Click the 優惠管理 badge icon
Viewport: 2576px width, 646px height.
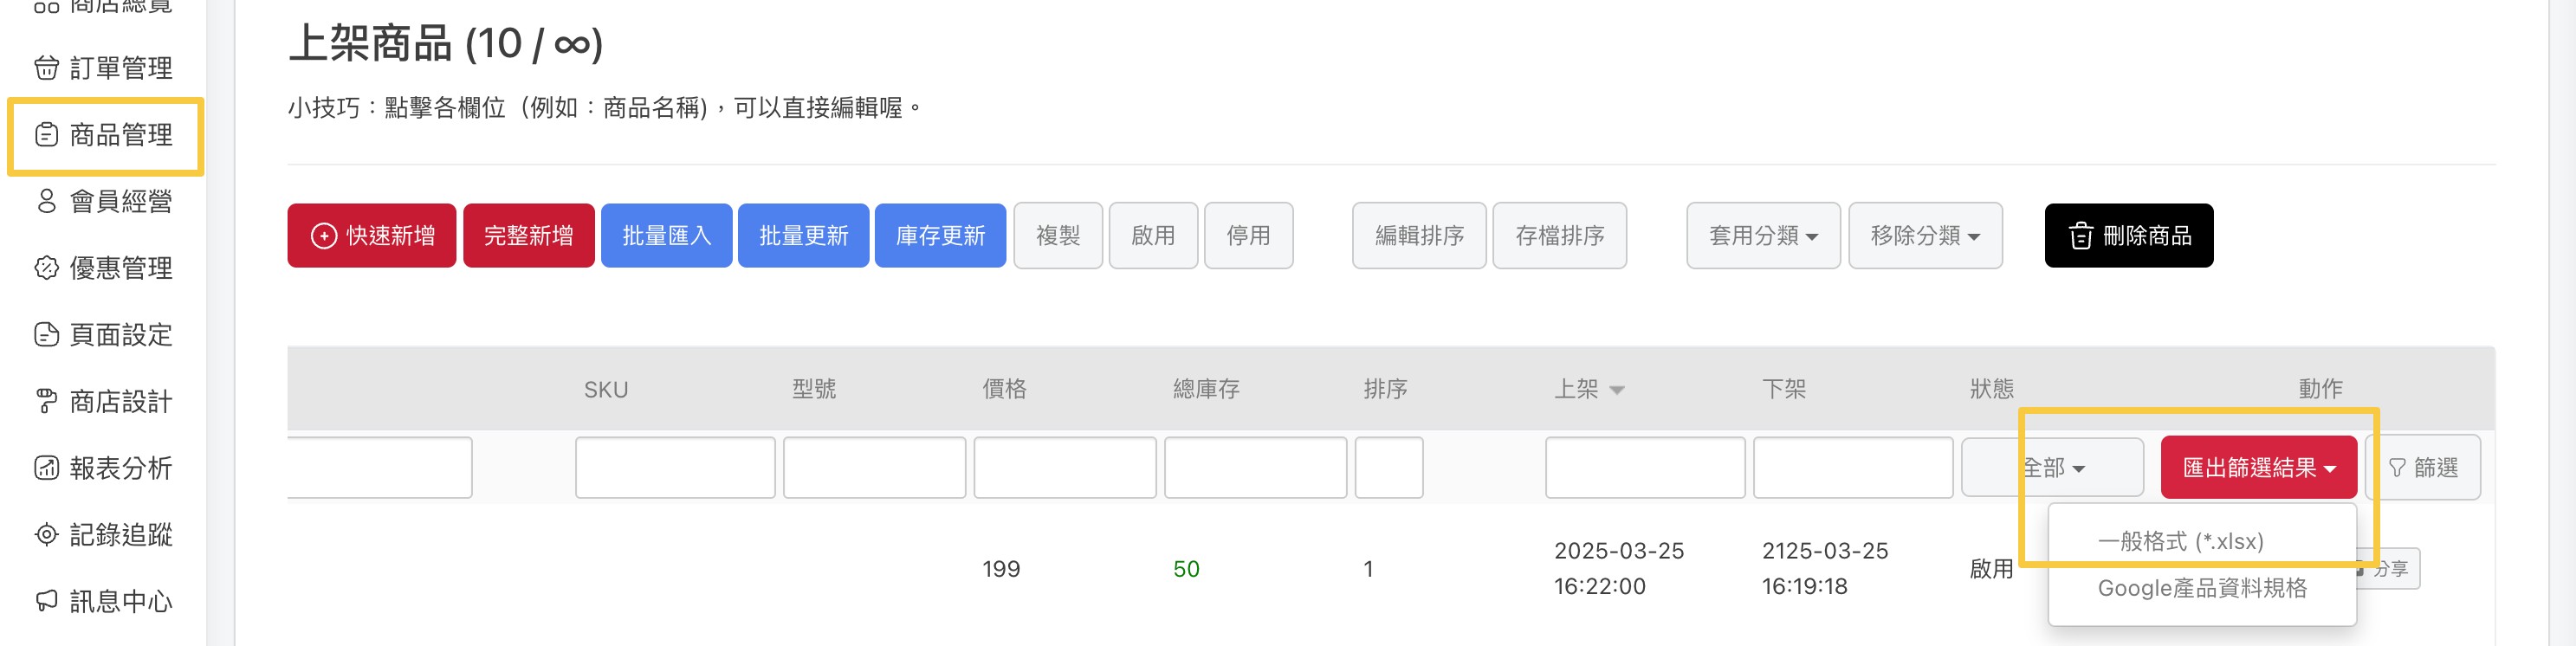[46, 268]
